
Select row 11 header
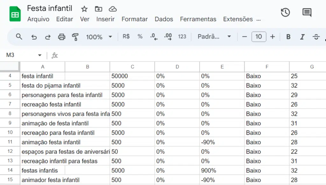[10, 142]
